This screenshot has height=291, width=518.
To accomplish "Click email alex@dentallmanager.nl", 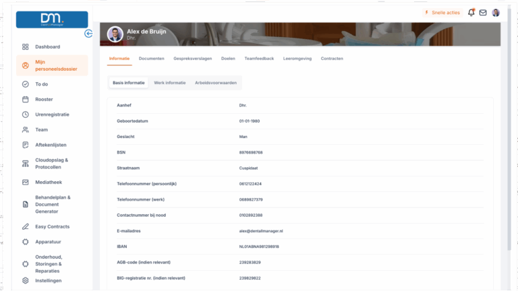I will pyautogui.click(x=261, y=231).
